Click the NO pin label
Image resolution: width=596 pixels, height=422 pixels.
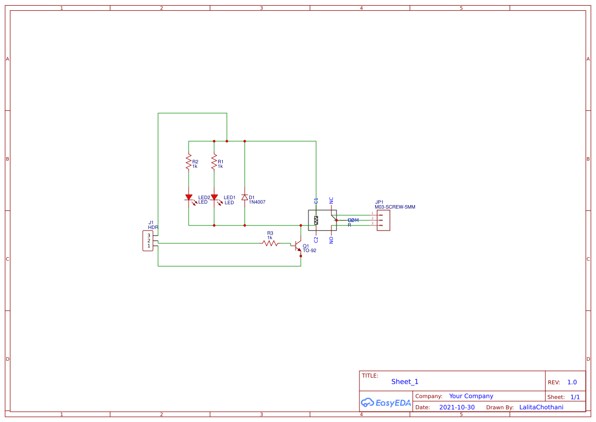(x=331, y=239)
